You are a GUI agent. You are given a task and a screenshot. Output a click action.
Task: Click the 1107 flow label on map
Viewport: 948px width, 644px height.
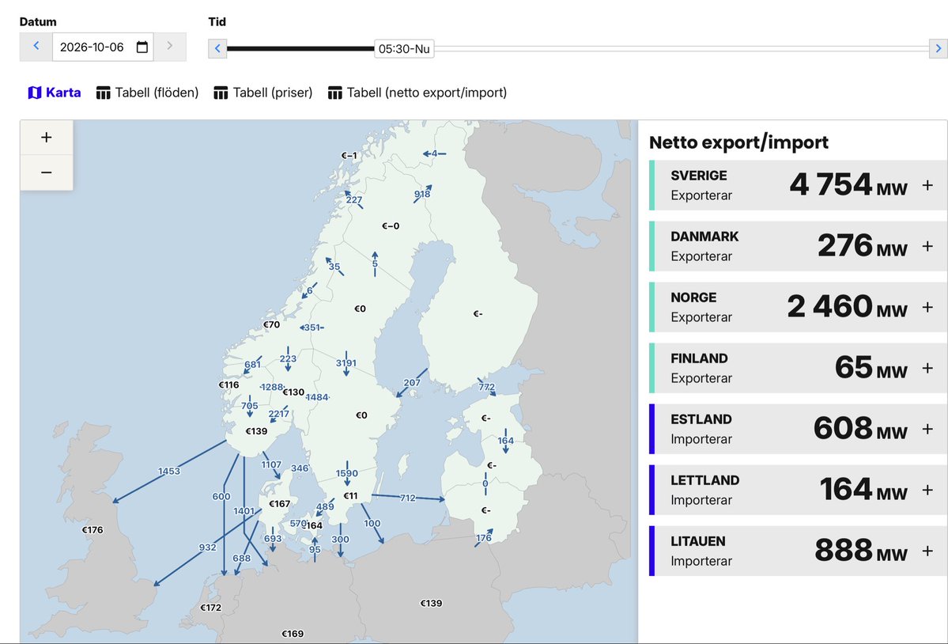tap(271, 464)
